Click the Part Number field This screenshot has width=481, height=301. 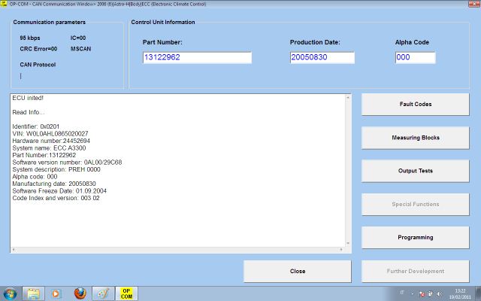(x=197, y=57)
